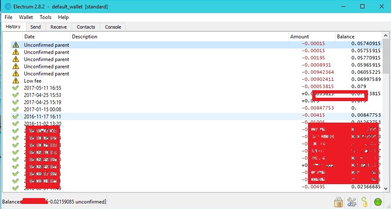Open network settings via green circle icon
This screenshot has width=391, height=209.
378,201
